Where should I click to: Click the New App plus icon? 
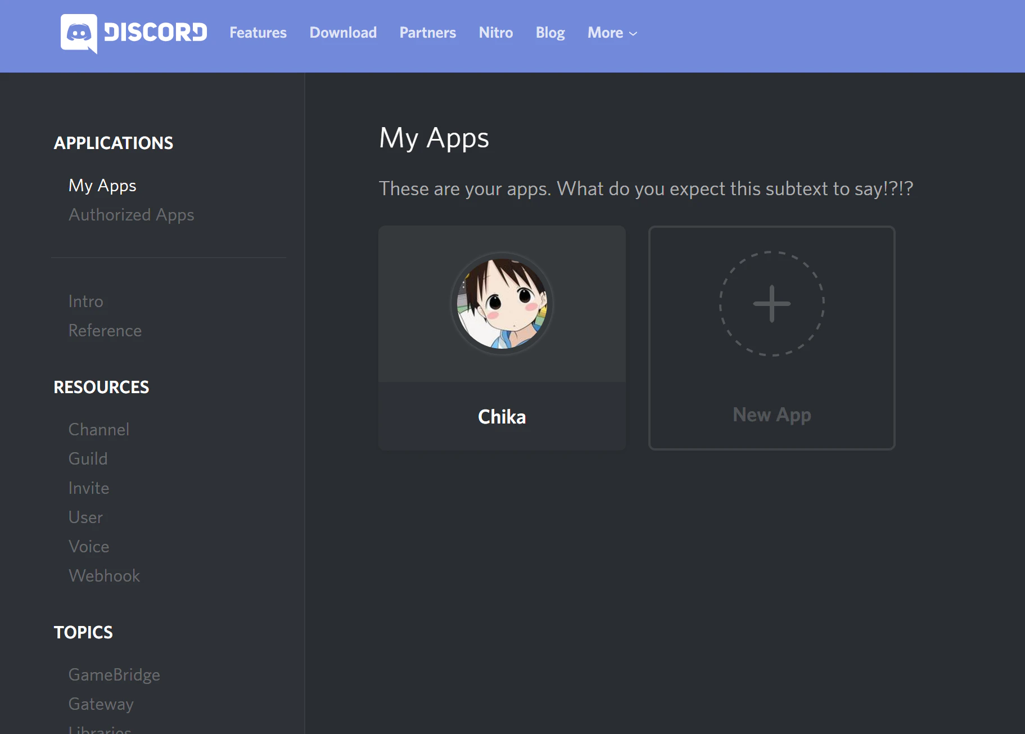coord(771,303)
